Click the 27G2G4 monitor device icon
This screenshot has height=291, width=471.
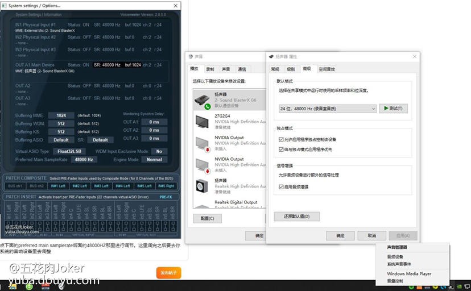(x=202, y=122)
